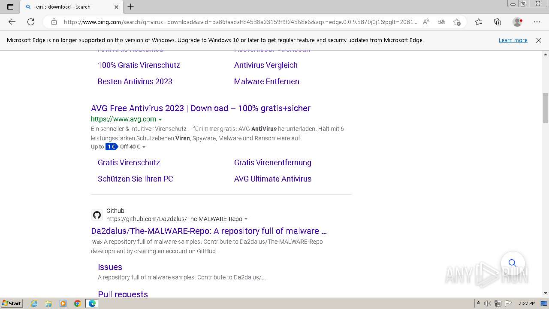Click the Github site name label
549x309 pixels.
tap(115, 211)
